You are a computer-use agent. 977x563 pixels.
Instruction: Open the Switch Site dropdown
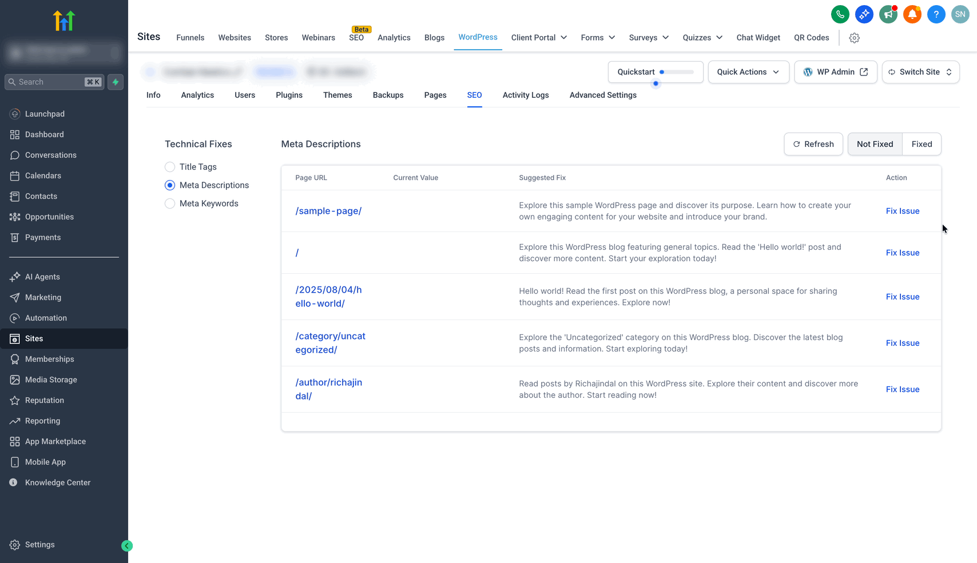tap(920, 72)
